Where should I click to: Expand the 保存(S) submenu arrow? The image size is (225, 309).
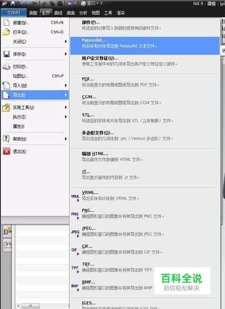pyautogui.click(x=66, y=54)
